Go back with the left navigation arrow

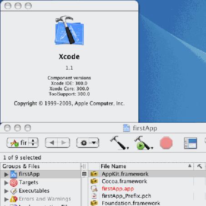click(x=51, y=143)
